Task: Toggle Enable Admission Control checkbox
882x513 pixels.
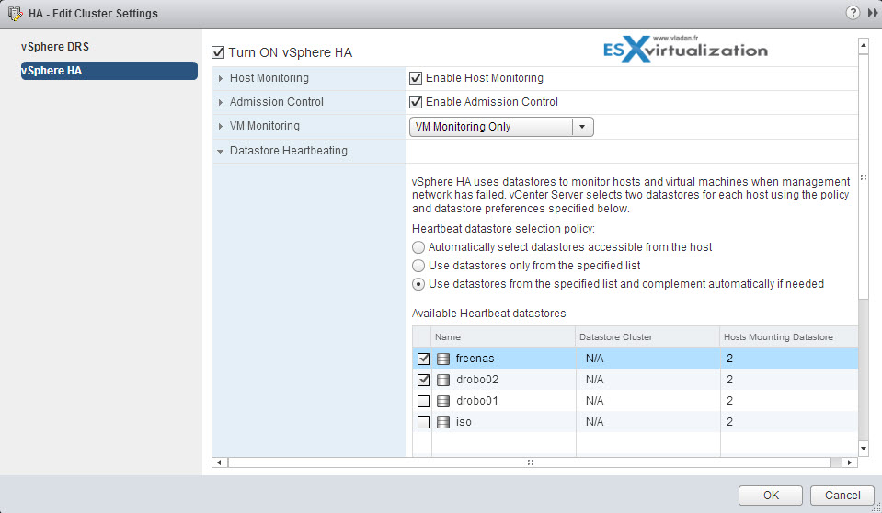Action: pyautogui.click(x=416, y=102)
